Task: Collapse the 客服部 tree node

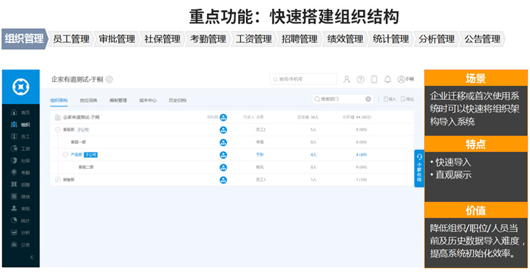Action: tap(58, 129)
